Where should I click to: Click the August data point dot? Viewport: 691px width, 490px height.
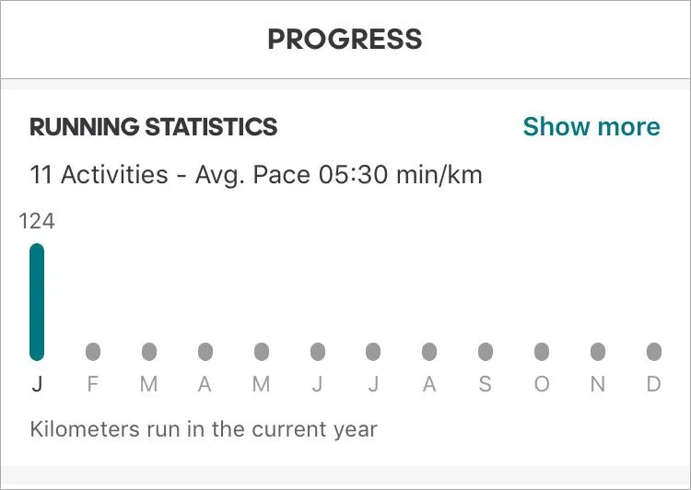(x=429, y=352)
